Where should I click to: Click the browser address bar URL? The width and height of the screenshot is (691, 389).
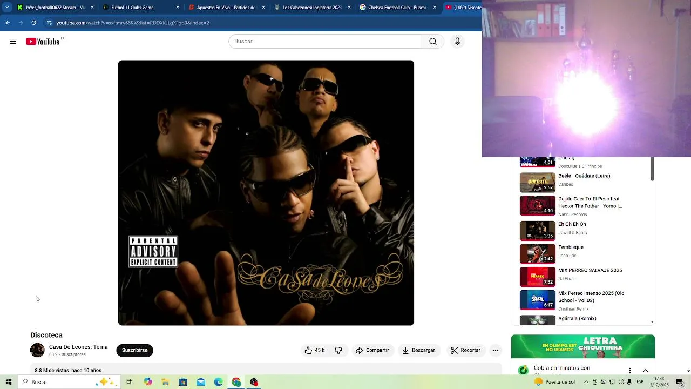click(x=133, y=23)
